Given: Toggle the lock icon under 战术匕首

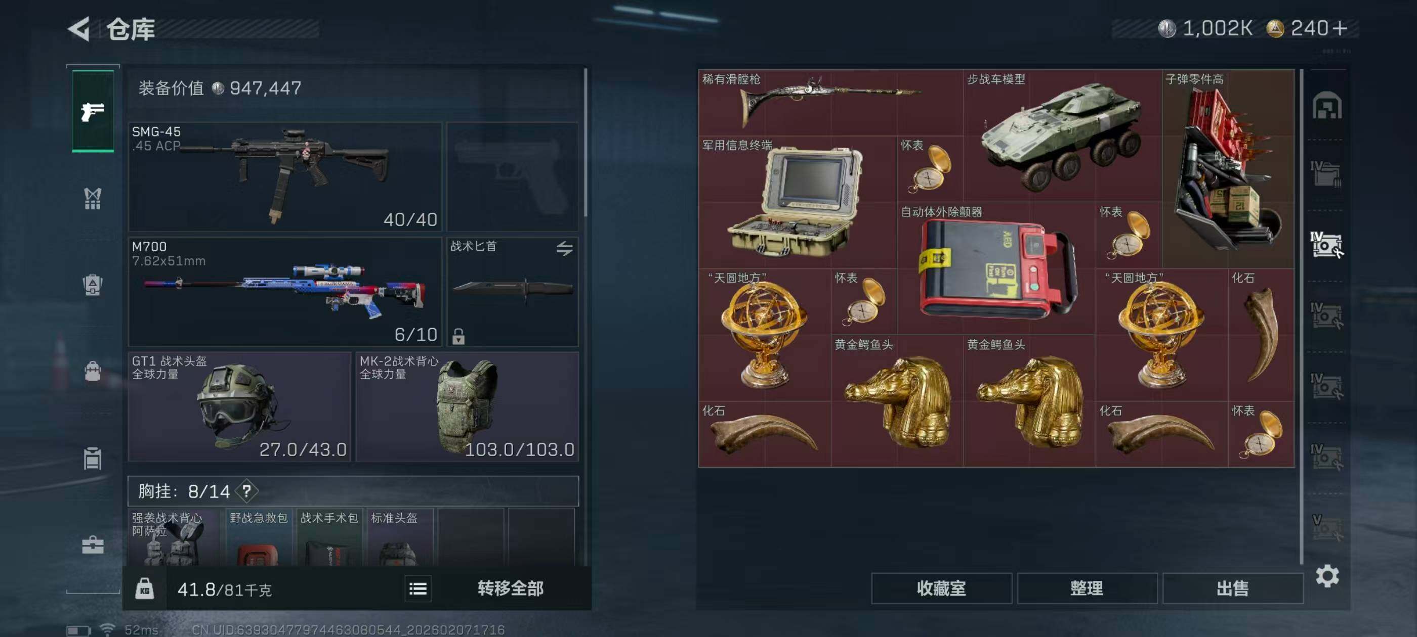Looking at the screenshot, I should click(457, 335).
